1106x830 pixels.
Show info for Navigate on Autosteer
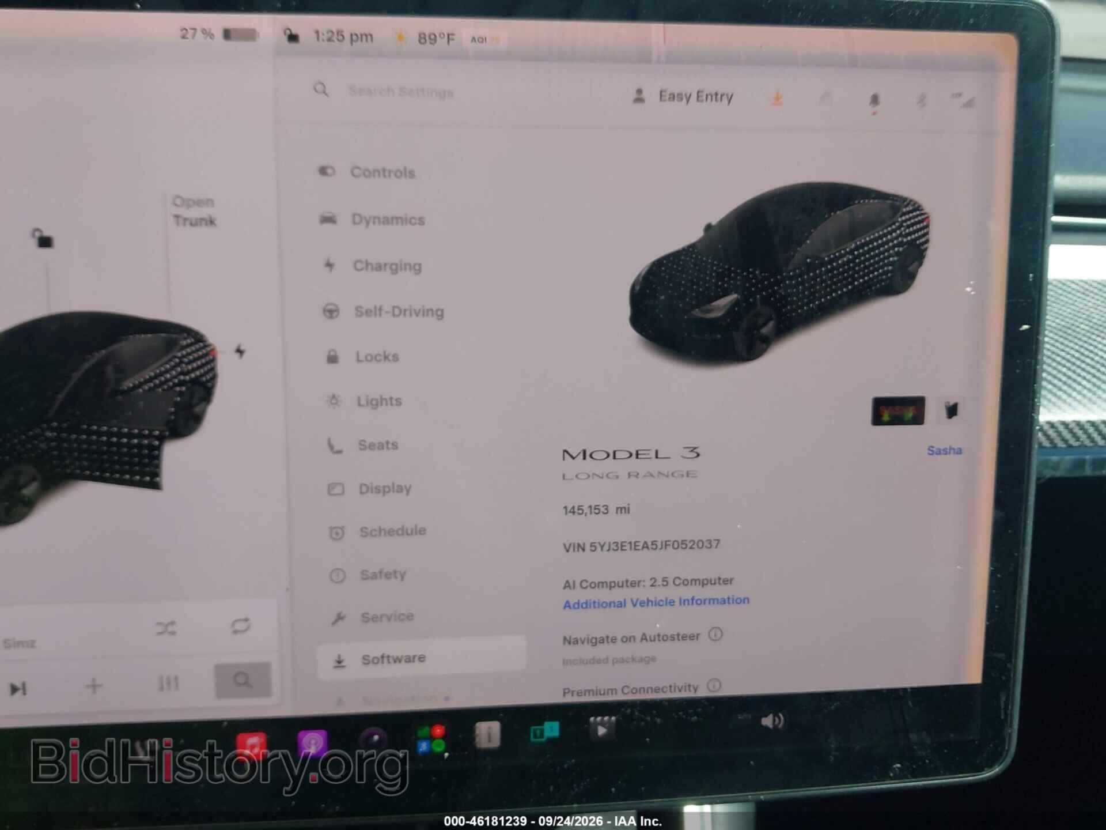pyautogui.click(x=715, y=635)
